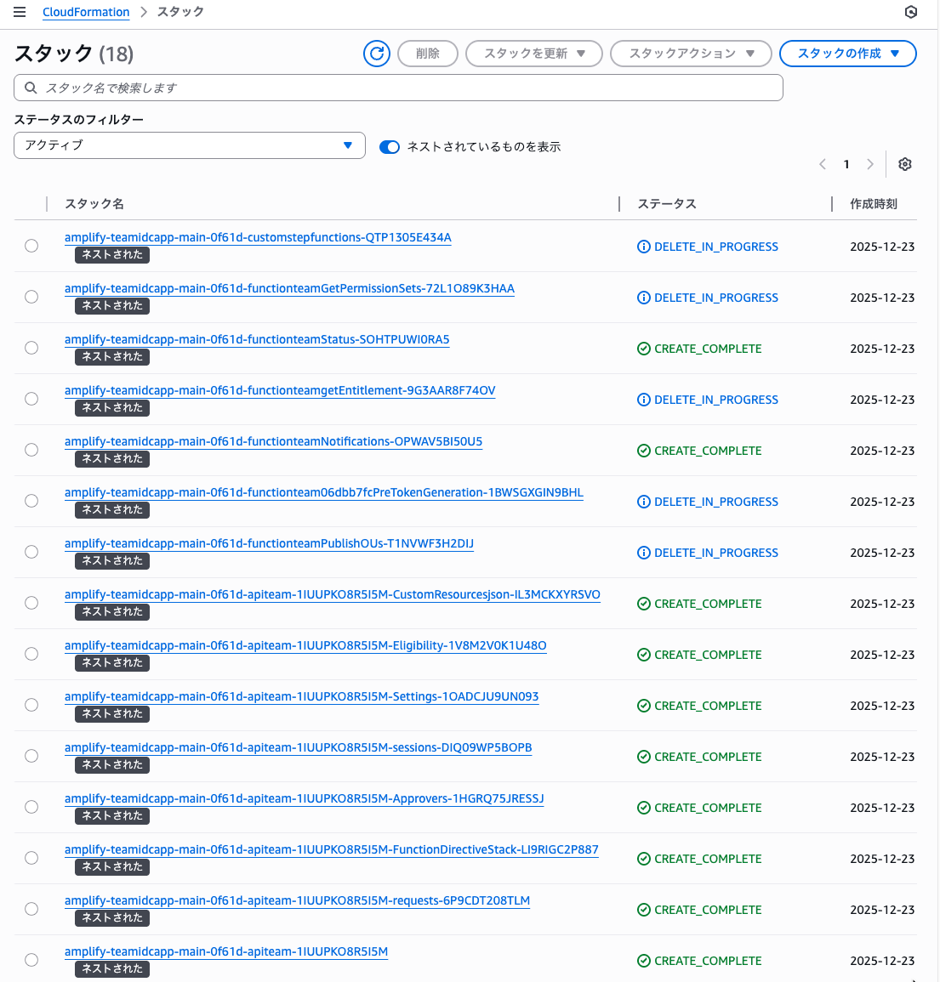Click the refresh stacks icon
This screenshot has width=940, height=982.
[377, 54]
